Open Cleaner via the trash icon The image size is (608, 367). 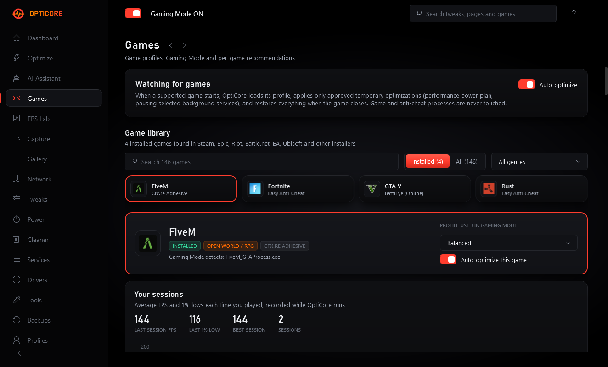tap(17, 240)
